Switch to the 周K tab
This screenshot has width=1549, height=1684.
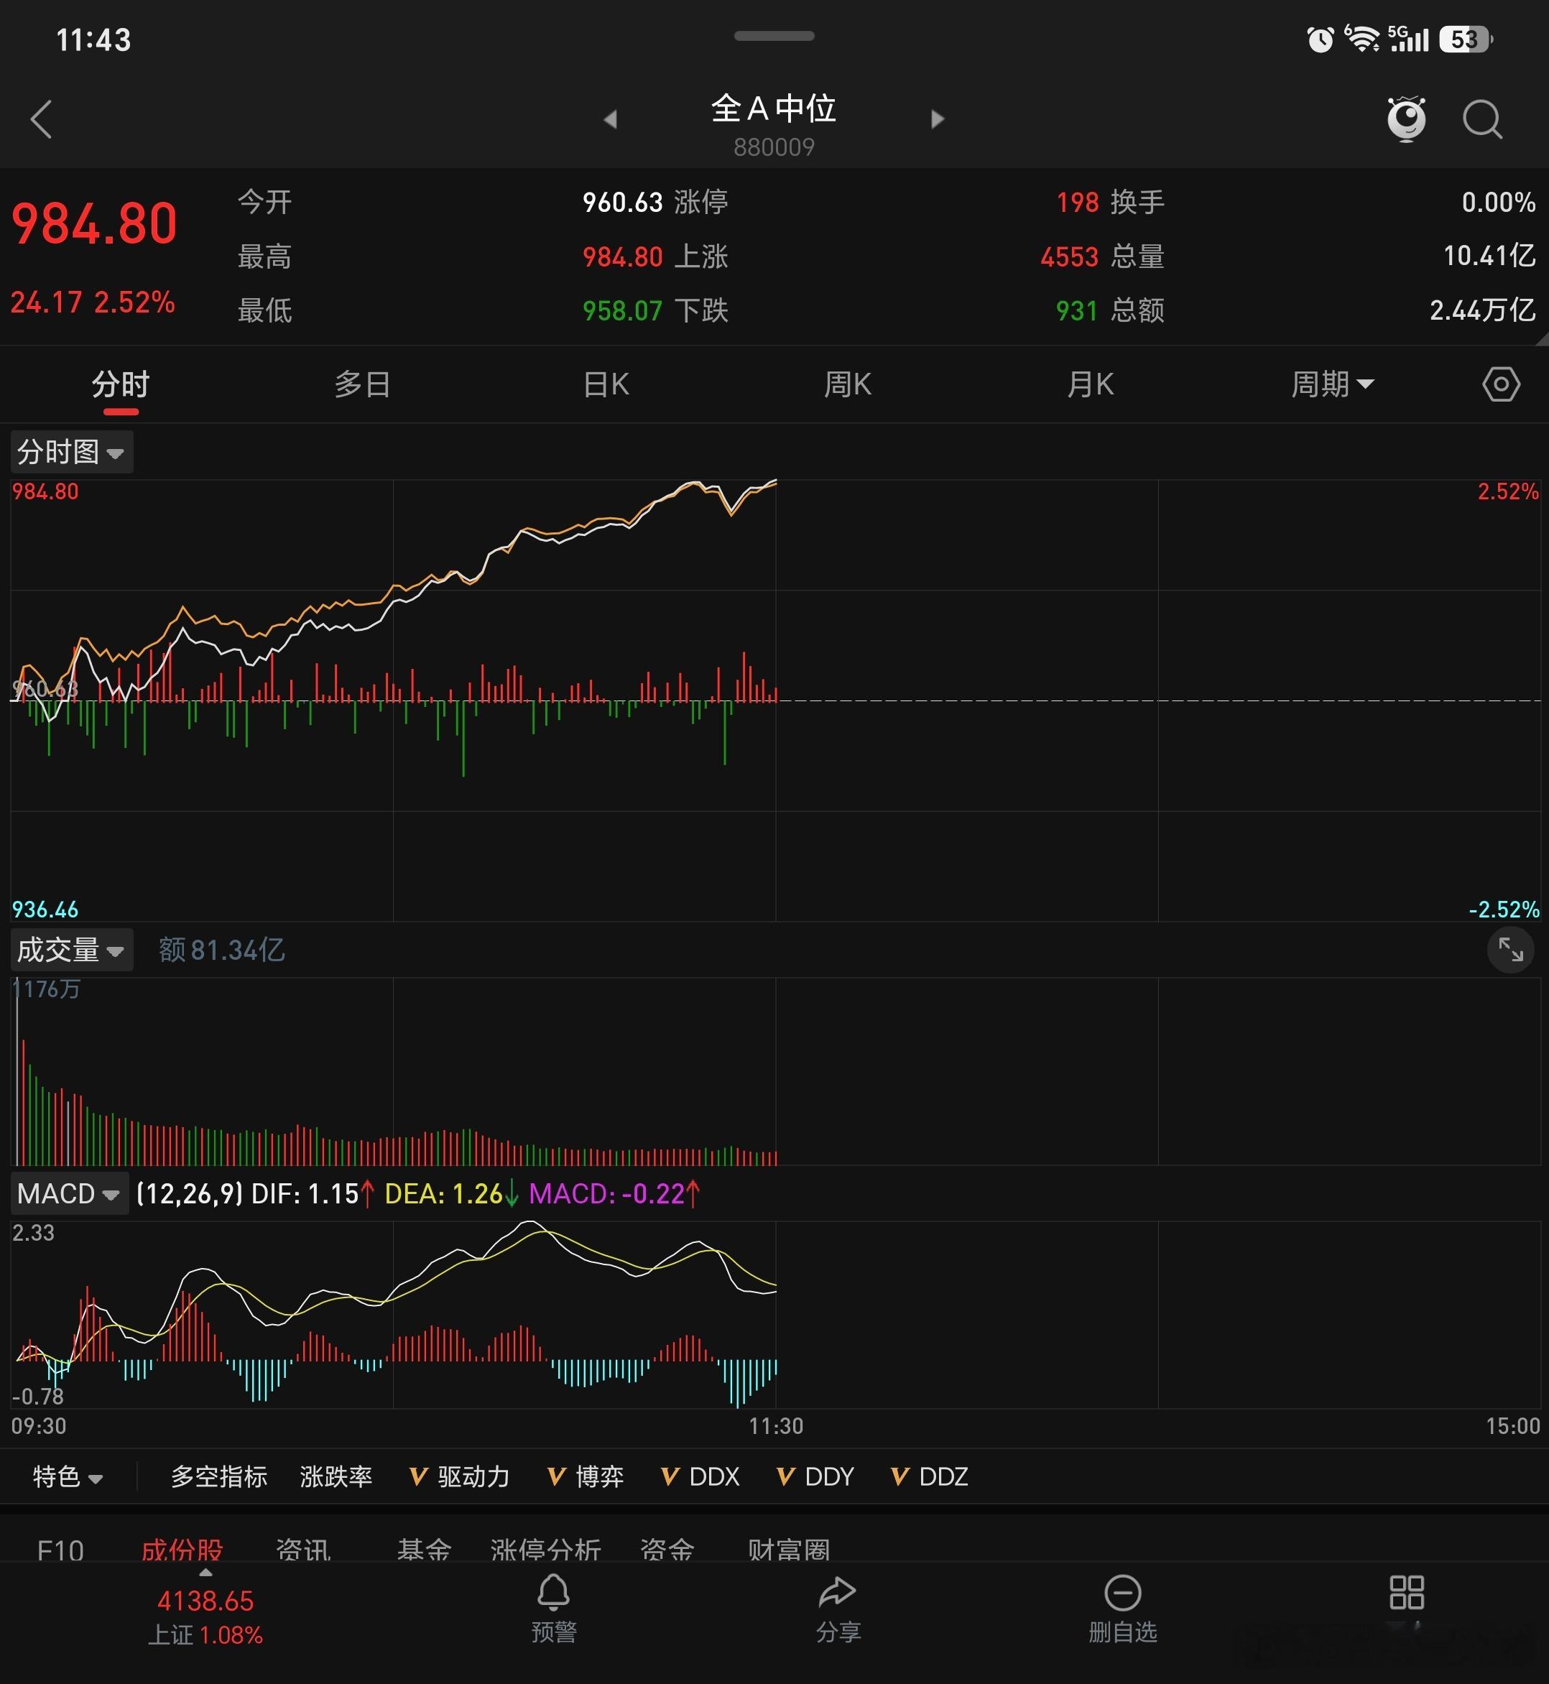tap(848, 385)
